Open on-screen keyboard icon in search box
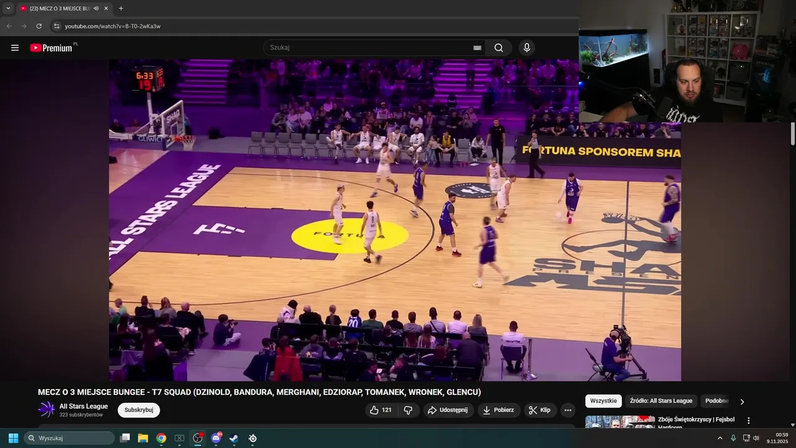 point(477,48)
